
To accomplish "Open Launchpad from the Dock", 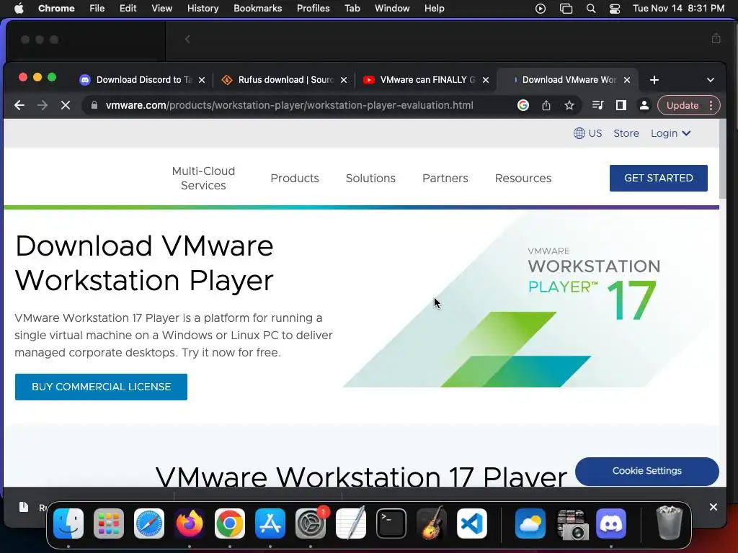I will click(x=109, y=523).
